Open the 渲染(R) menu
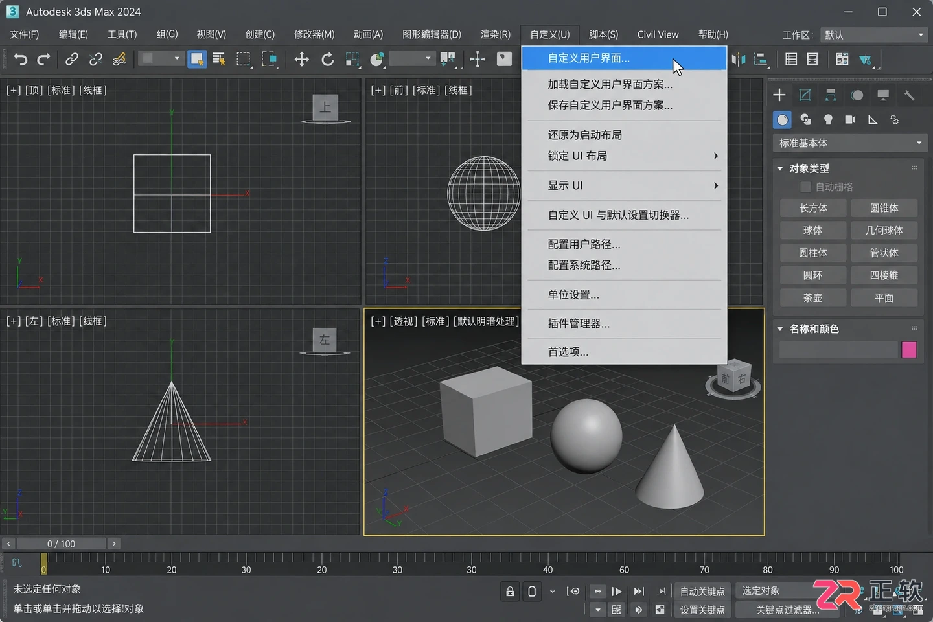 point(495,34)
